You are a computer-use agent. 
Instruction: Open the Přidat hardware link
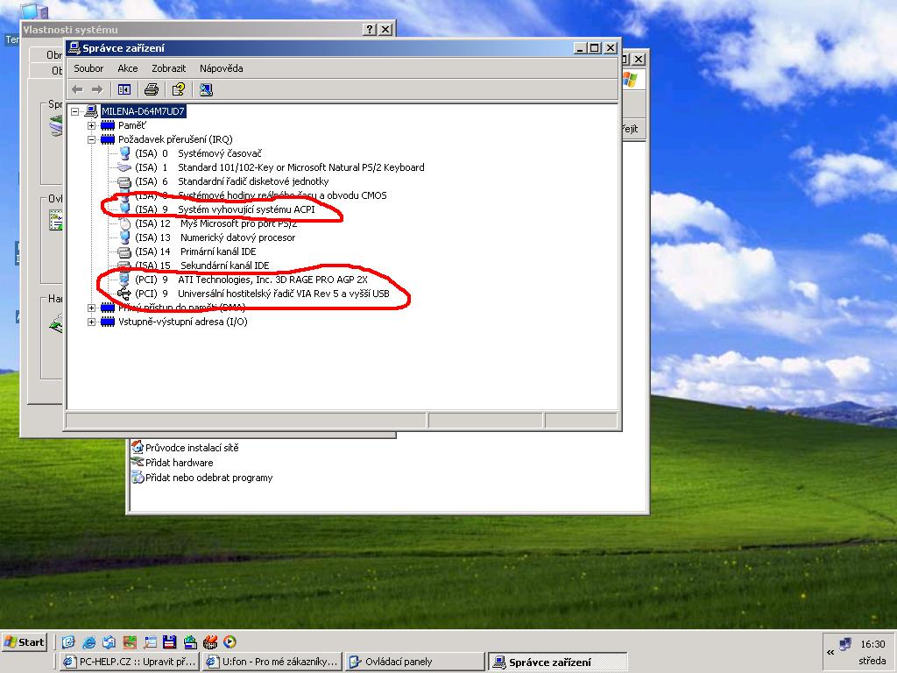coord(179,463)
